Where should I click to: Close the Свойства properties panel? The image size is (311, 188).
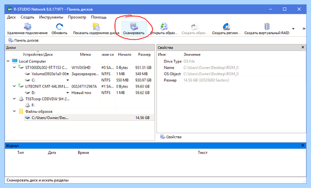[x=303, y=47]
